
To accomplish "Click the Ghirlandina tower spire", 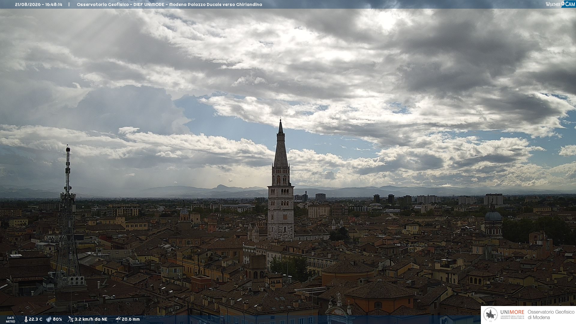I will click(x=281, y=144).
